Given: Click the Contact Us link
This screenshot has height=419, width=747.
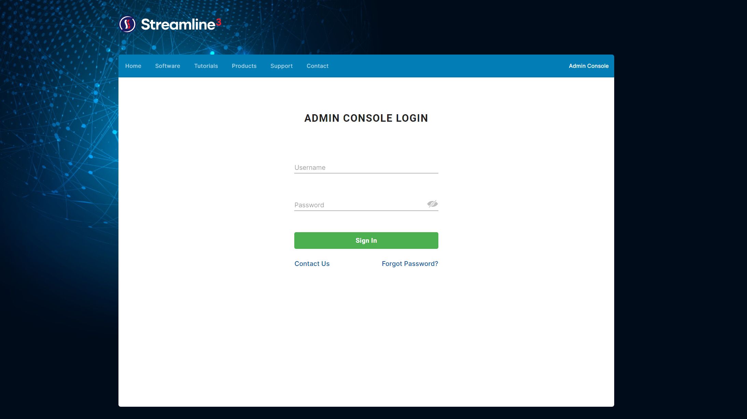Looking at the screenshot, I should click(x=312, y=263).
